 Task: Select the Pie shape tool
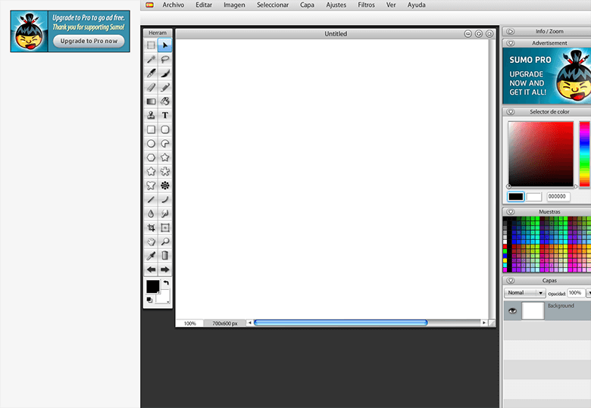pyautogui.click(x=164, y=143)
